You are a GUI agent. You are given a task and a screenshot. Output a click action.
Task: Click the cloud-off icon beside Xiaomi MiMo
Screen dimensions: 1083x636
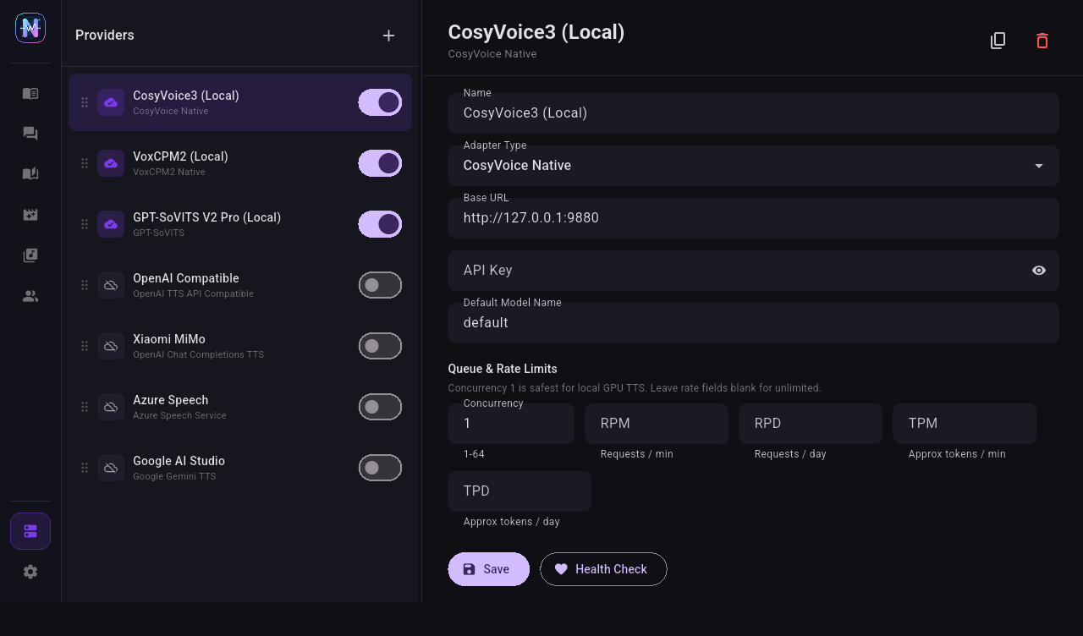[x=111, y=346]
